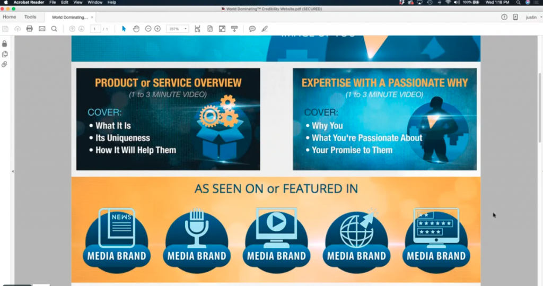Toggle the security lock panel

click(5, 44)
